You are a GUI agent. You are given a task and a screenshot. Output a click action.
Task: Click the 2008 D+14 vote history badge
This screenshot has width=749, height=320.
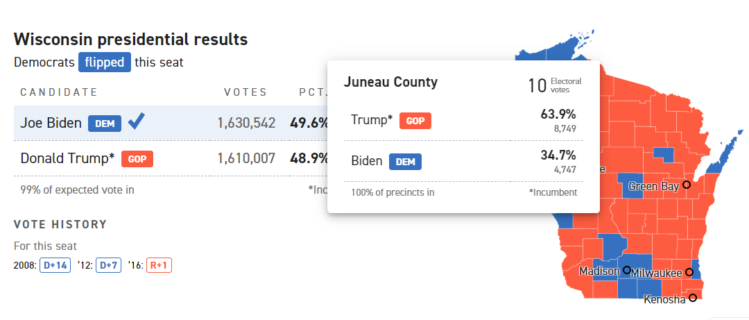click(x=55, y=265)
